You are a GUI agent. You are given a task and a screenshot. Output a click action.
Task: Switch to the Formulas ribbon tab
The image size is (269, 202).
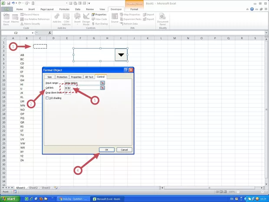point(64,9)
